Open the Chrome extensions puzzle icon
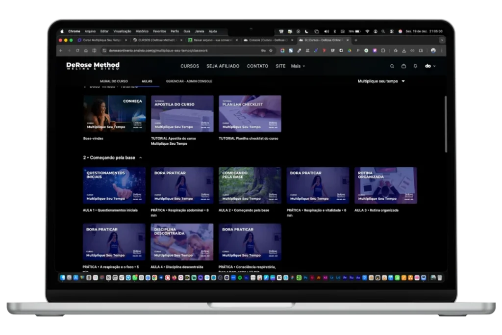502x335 pixels. 383,51
